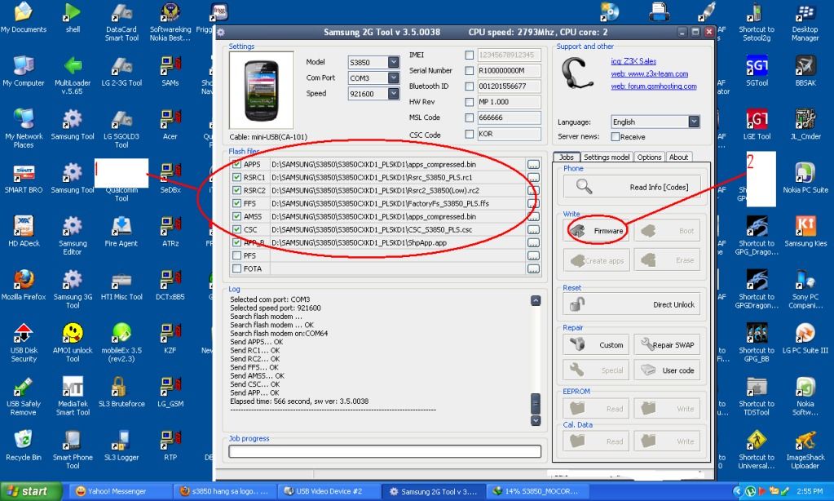Image resolution: width=834 pixels, height=501 pixels.
Task: Expand the Com Port dropdown
Action: (x=393, y=78)
